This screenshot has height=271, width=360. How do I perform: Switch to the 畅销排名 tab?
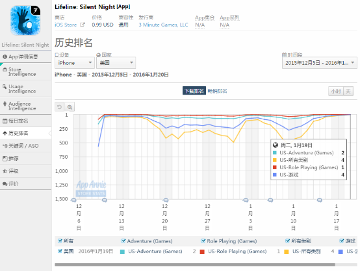pyautogui.click(x=217, y=91)
